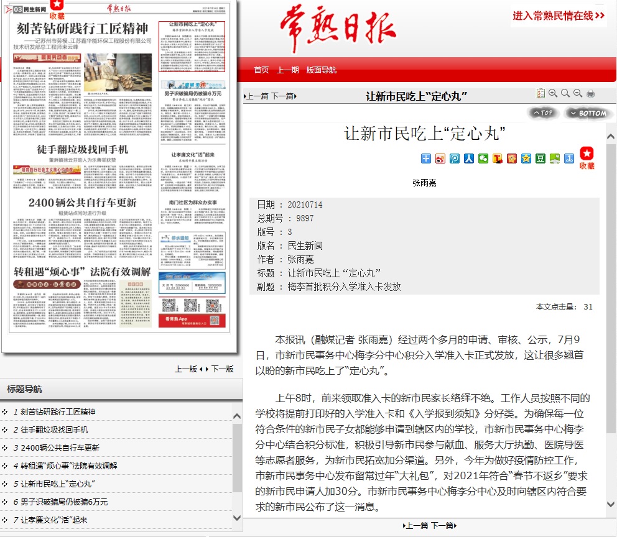Open headline 5 让新市民吃上"定心丸"
The height and width of the screenshot is (537, 617).
click(x=58, y=484)
